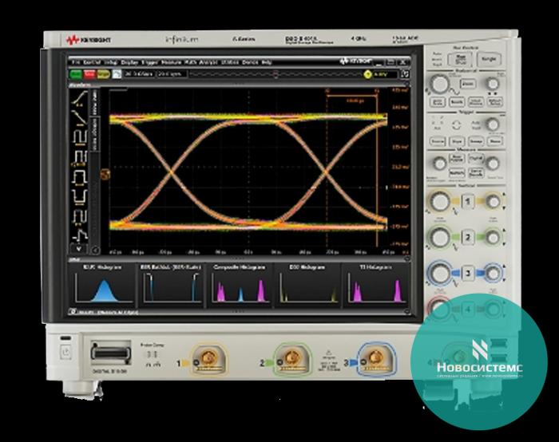Open the Setup menu
The height and width of the screenshot is (442, 559).
click(110, 62)
